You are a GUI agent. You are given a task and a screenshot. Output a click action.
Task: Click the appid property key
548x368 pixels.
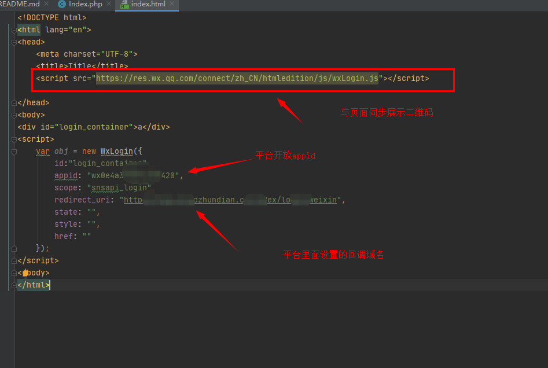pos(66,175)
